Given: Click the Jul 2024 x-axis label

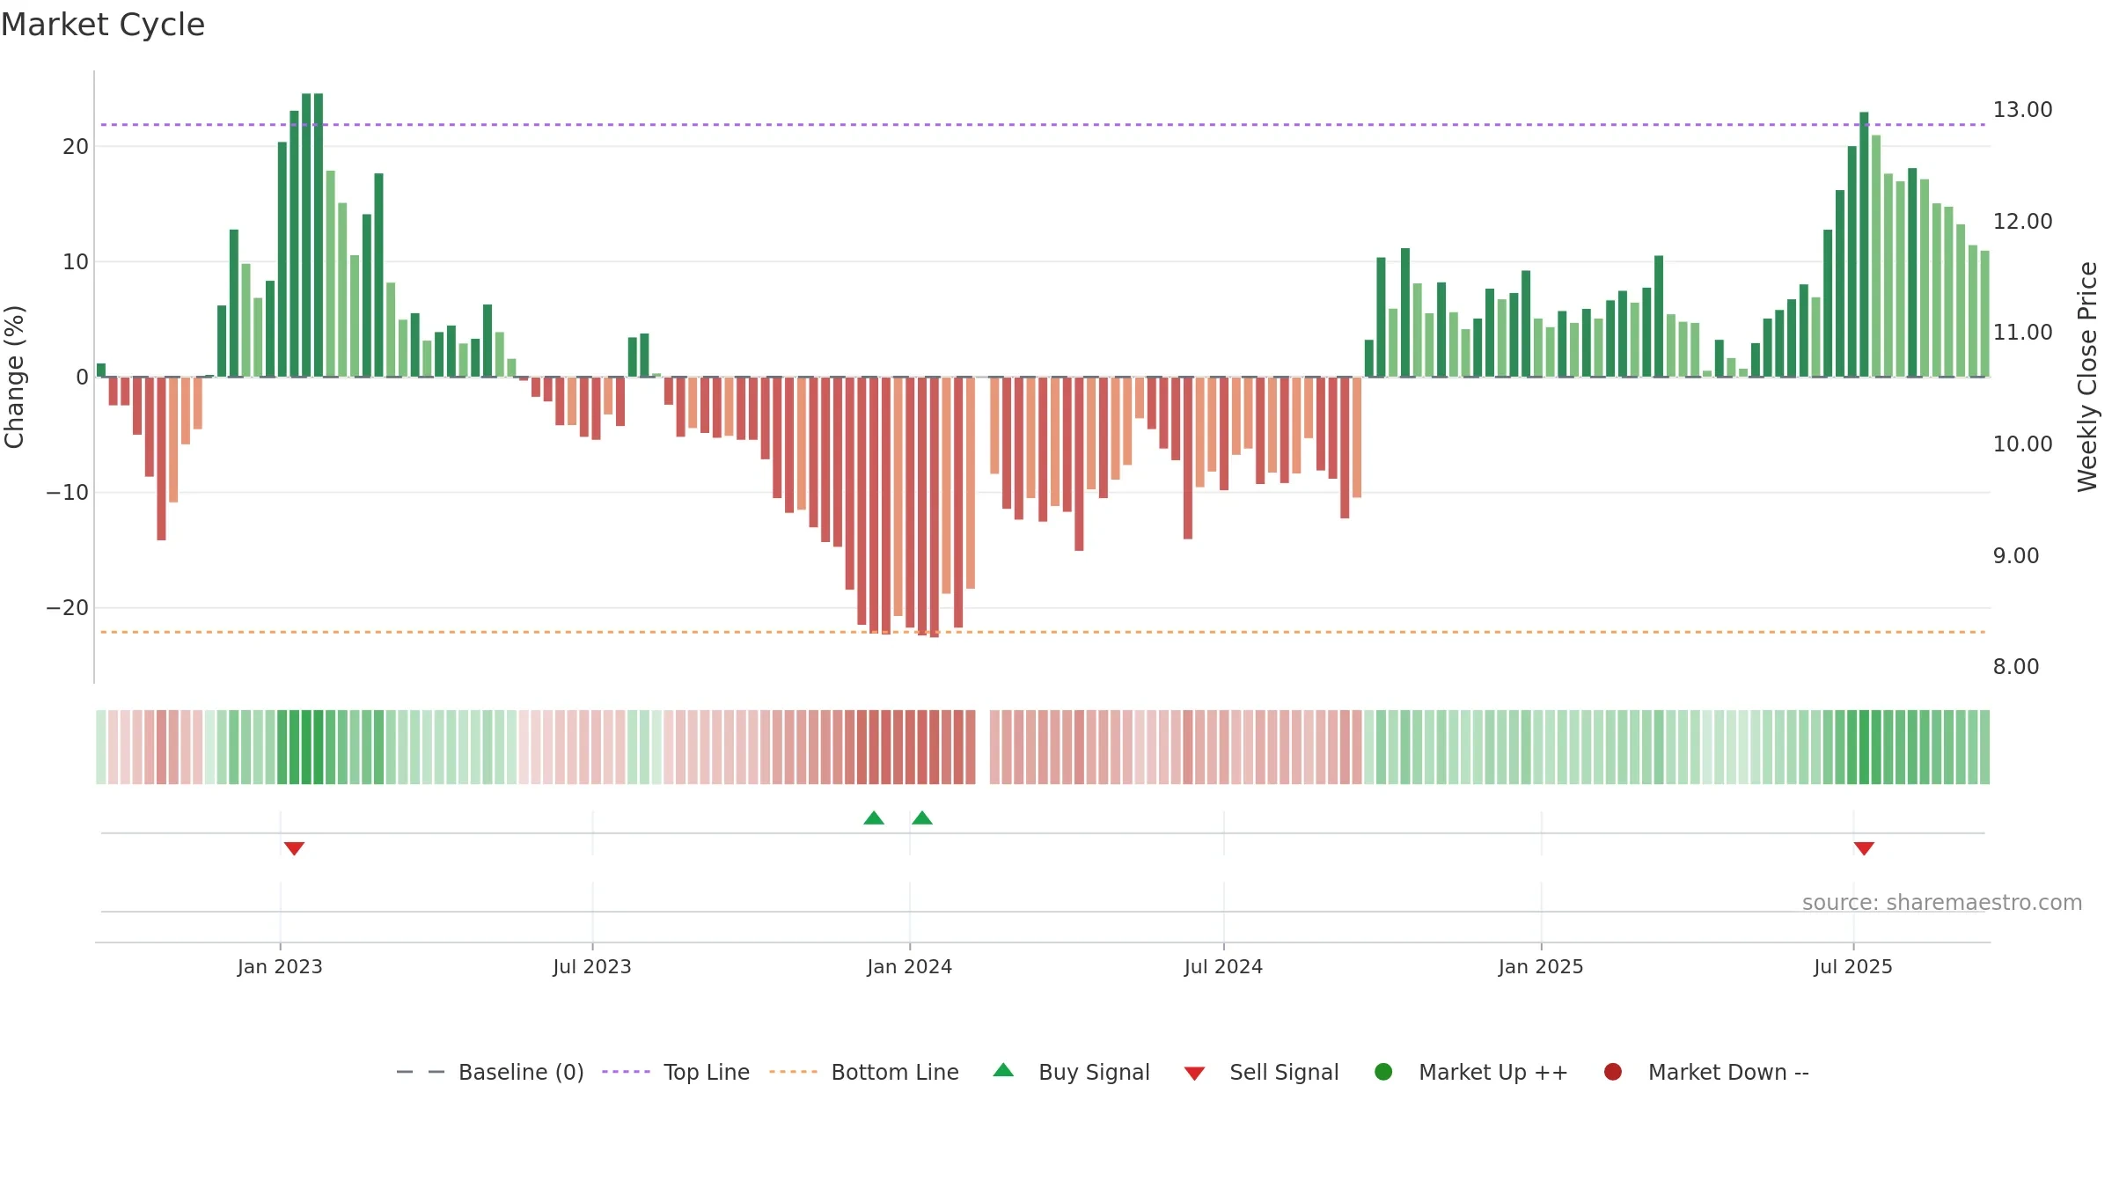Looking at the screenshot, I should point(1223,966).
